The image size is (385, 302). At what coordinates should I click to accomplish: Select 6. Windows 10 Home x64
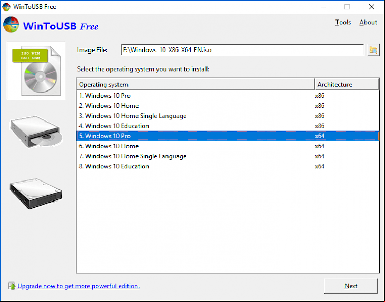coord(228,146)
